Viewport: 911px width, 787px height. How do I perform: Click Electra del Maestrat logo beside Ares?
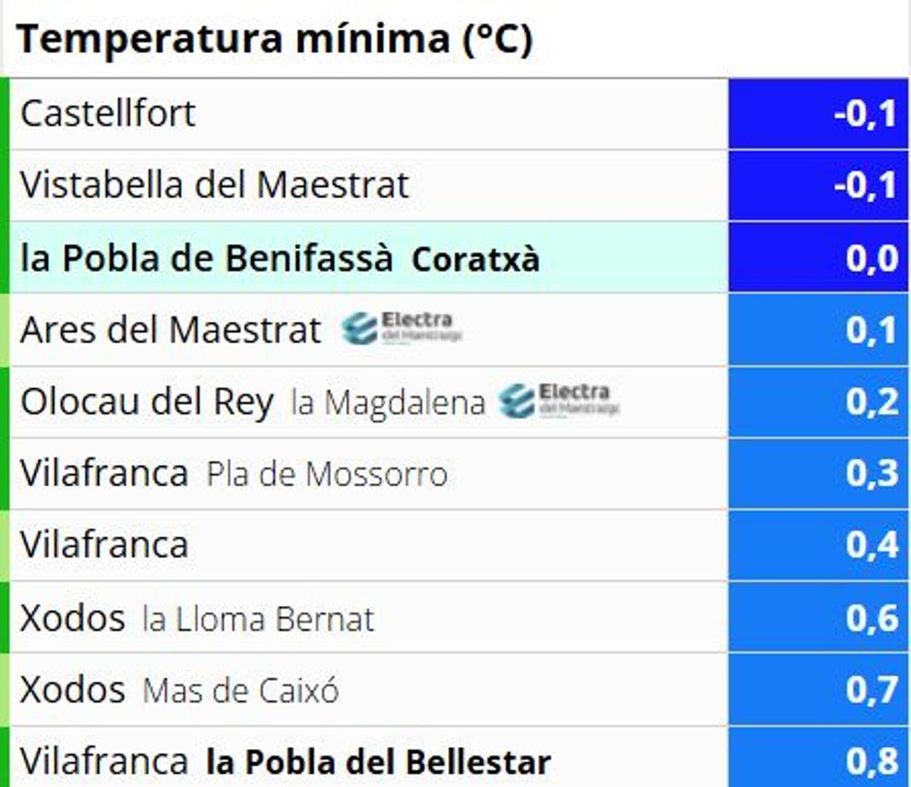point(402,328)
